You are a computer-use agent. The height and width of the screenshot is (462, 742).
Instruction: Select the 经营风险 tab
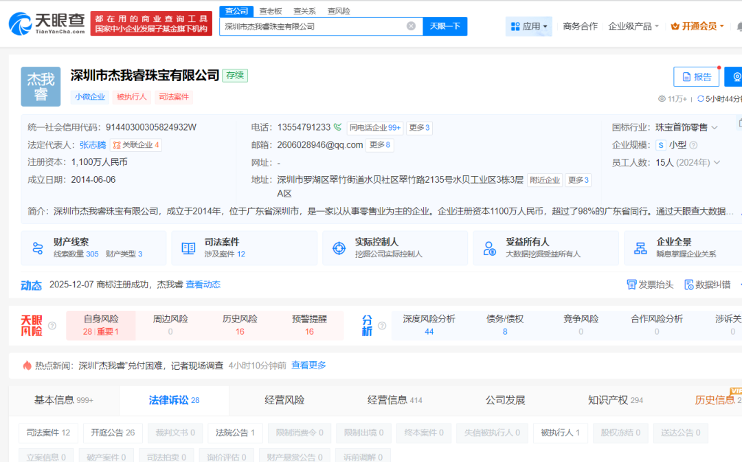coord(284,400)
